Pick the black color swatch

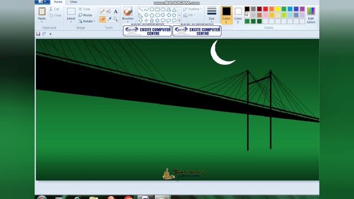[247, 9]
